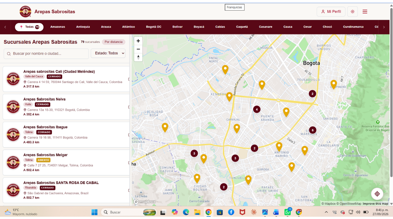Select the Cundinamarca tab
Screen dimensions: 393x219
pos(353,27)
